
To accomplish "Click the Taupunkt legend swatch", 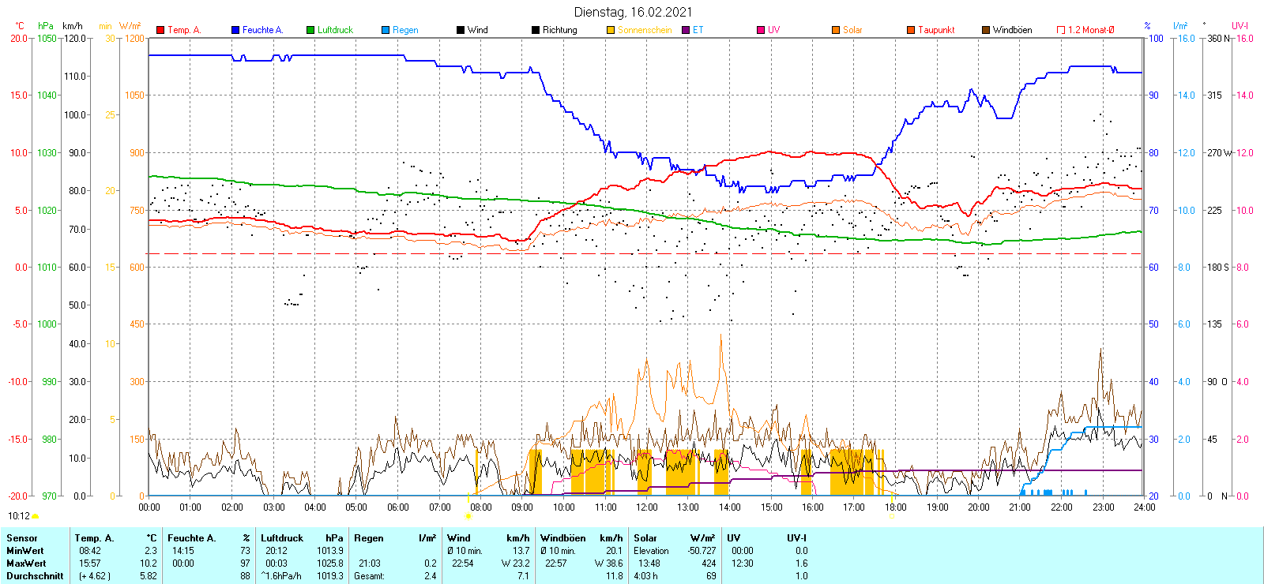I will click(911, 30).
